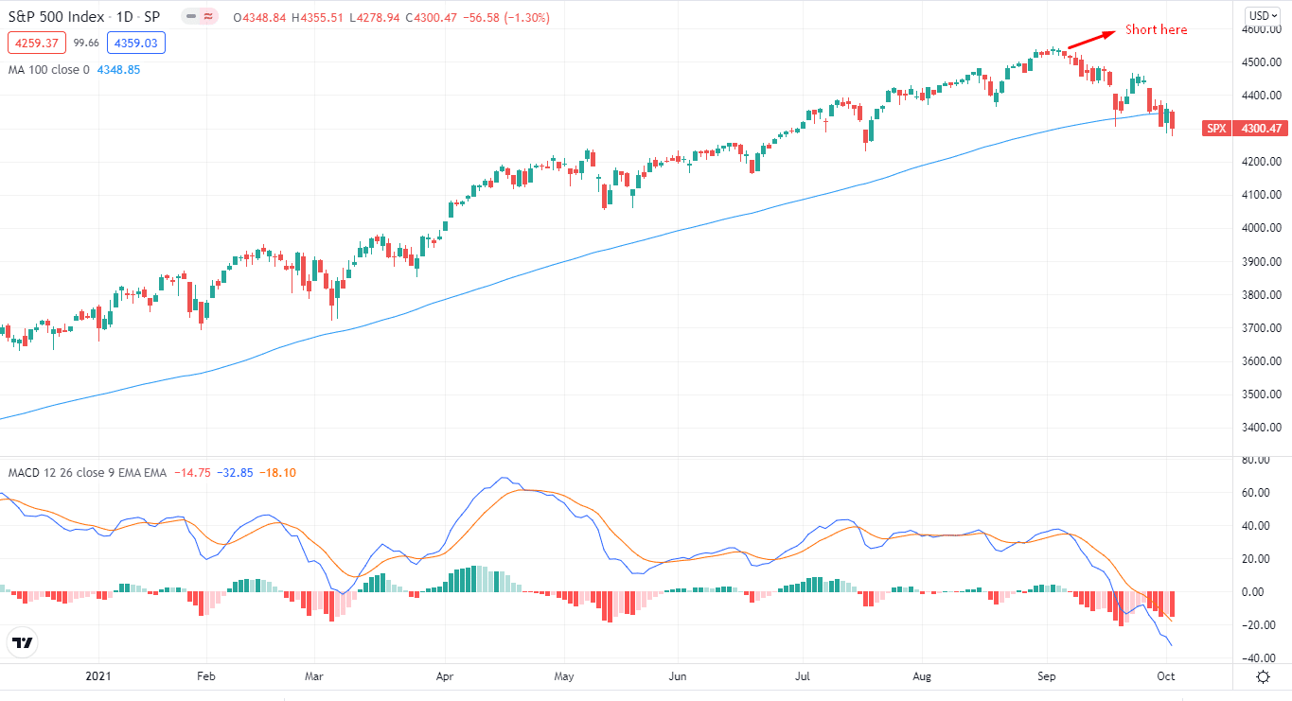
Task: Click the 4300.47 last price tag
Action: pos(1261,129)
